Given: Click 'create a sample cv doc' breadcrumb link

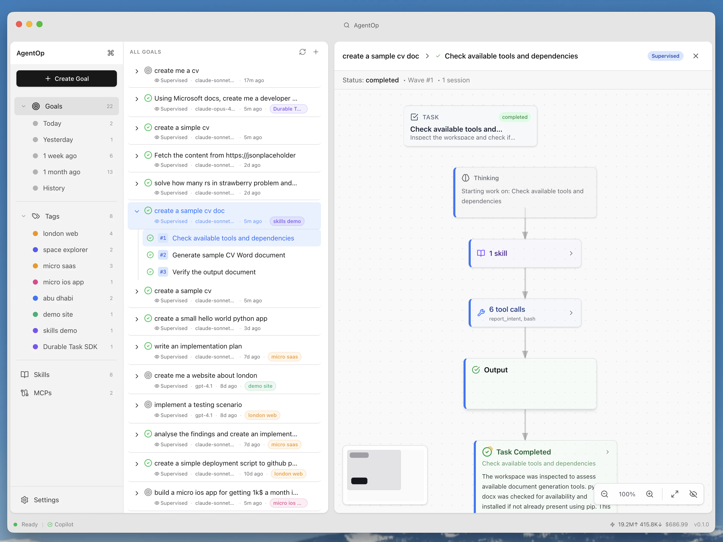Looking at the screenshot, I should click(x=380, y=56).
